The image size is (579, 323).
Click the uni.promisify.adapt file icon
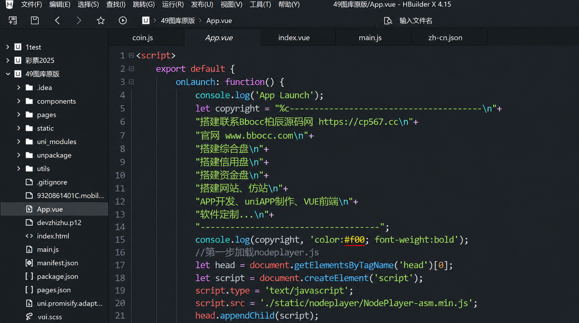(29, 303)
